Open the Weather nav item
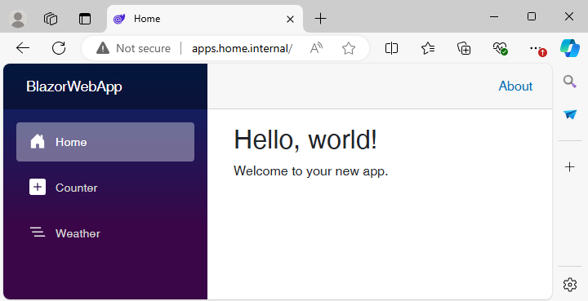The width and height of the screenshot is (588, 301). 105,233
